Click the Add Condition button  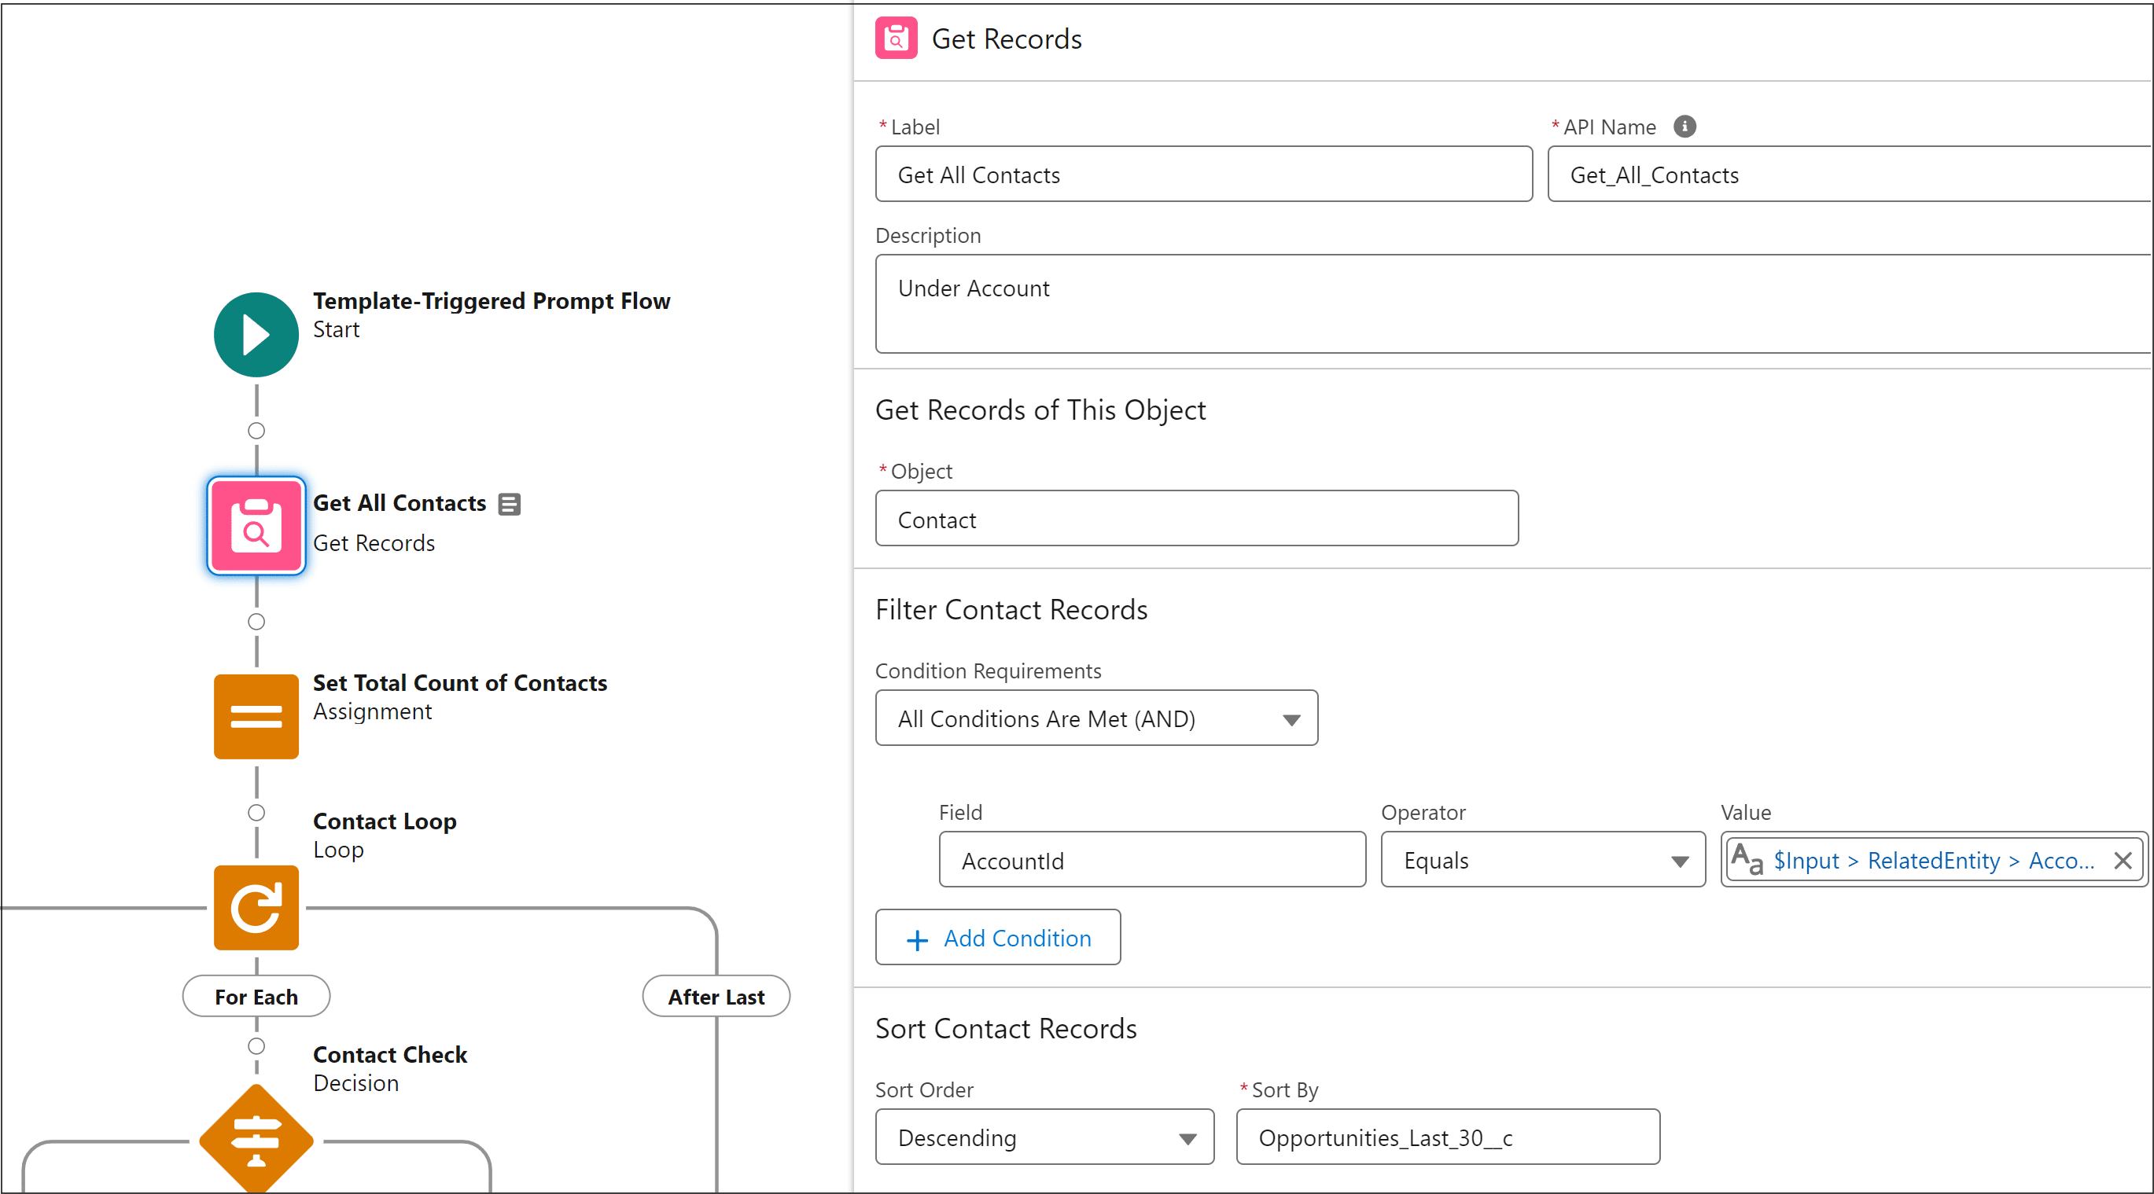tap(1001, 939)
